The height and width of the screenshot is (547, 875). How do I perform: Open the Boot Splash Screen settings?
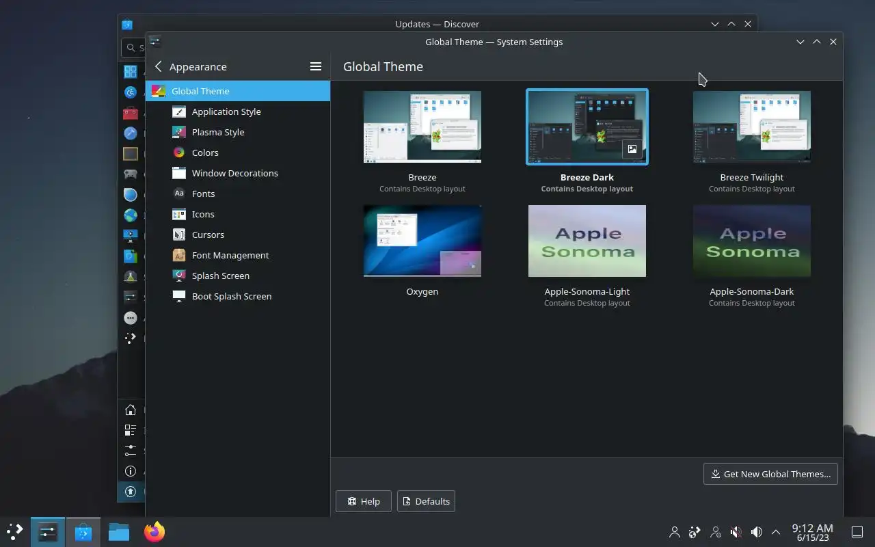point(237,296)
